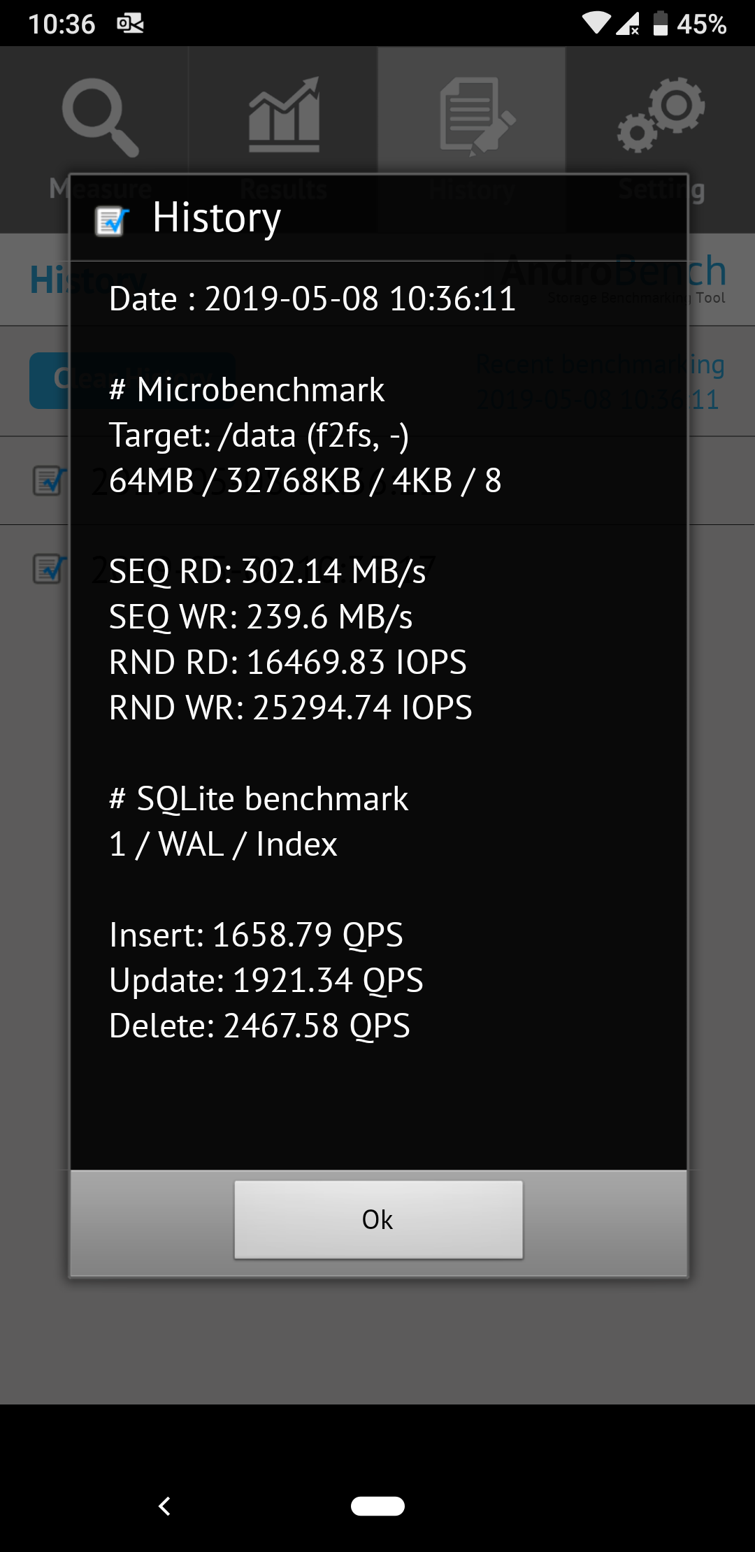Tap the Insert QPS result line
Screen dimensions: 755x1552
(256, 935)
